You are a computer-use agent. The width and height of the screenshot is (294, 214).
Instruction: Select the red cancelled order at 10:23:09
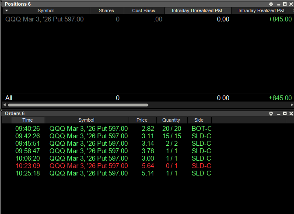[x=113, y=166]
